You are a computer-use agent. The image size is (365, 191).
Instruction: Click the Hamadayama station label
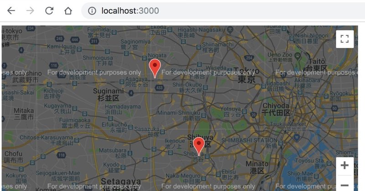click(x=123, y=109)
